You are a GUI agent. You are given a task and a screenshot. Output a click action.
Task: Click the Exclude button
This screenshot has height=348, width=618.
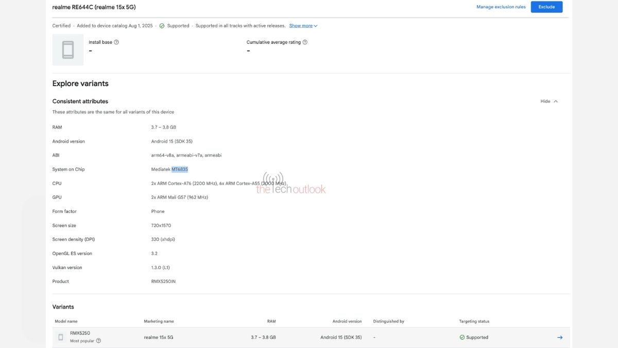546,7
